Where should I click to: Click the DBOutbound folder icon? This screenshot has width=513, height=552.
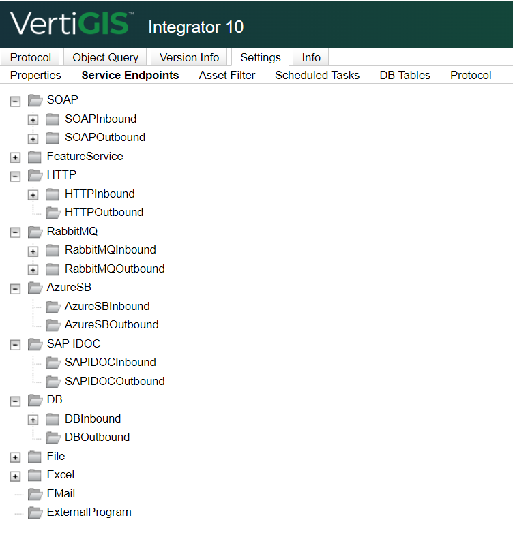click(53, 438)
